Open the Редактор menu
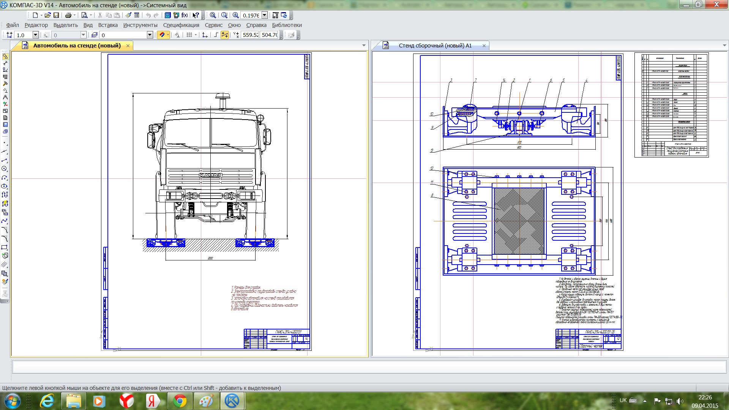 click(36, 25)
